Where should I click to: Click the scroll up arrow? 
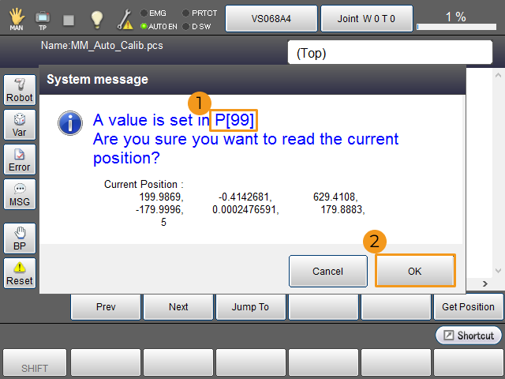[x=498, y=76]
